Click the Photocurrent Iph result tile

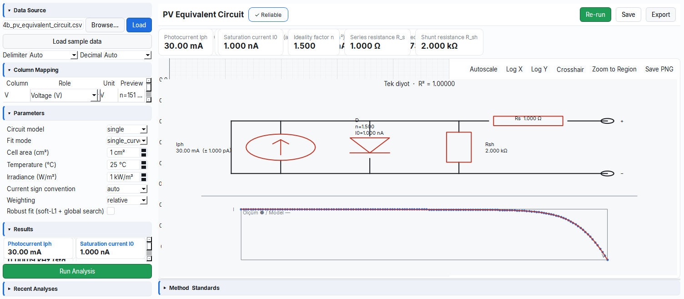click(x=39, y=248)
